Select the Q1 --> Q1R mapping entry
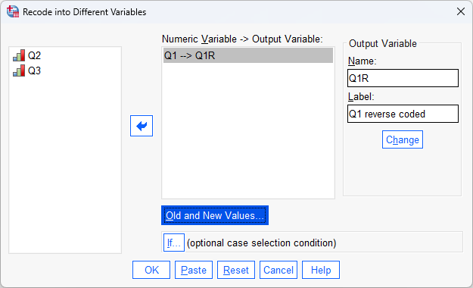This screenshot has height=288, width=473. tap(248, 55)
